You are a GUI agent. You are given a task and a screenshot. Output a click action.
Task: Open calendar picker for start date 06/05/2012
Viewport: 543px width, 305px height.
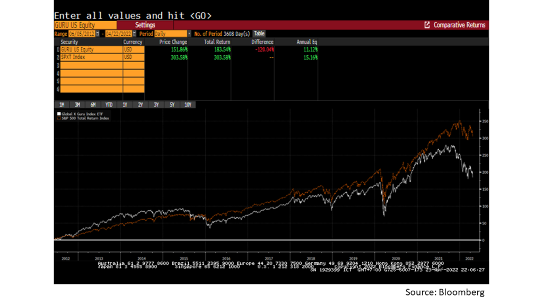coord(98,33)
